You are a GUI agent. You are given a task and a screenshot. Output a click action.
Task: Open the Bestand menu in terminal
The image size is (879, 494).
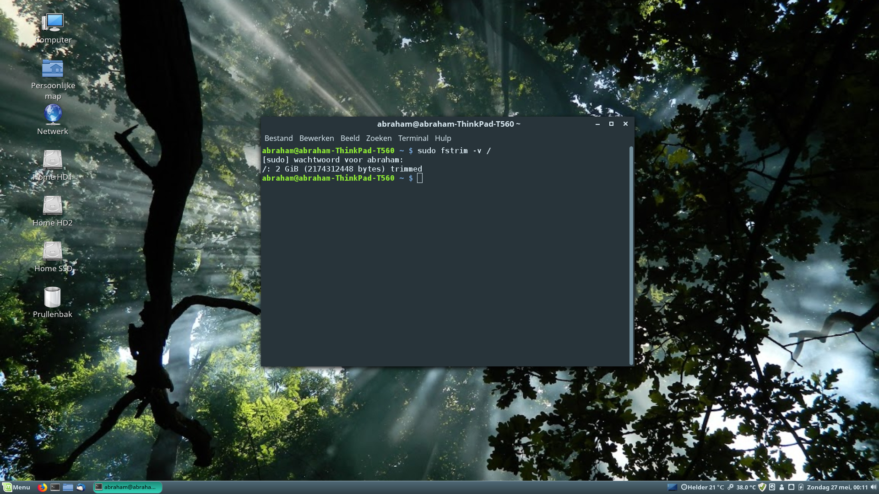pyautogui.click(x=278, y=138)
